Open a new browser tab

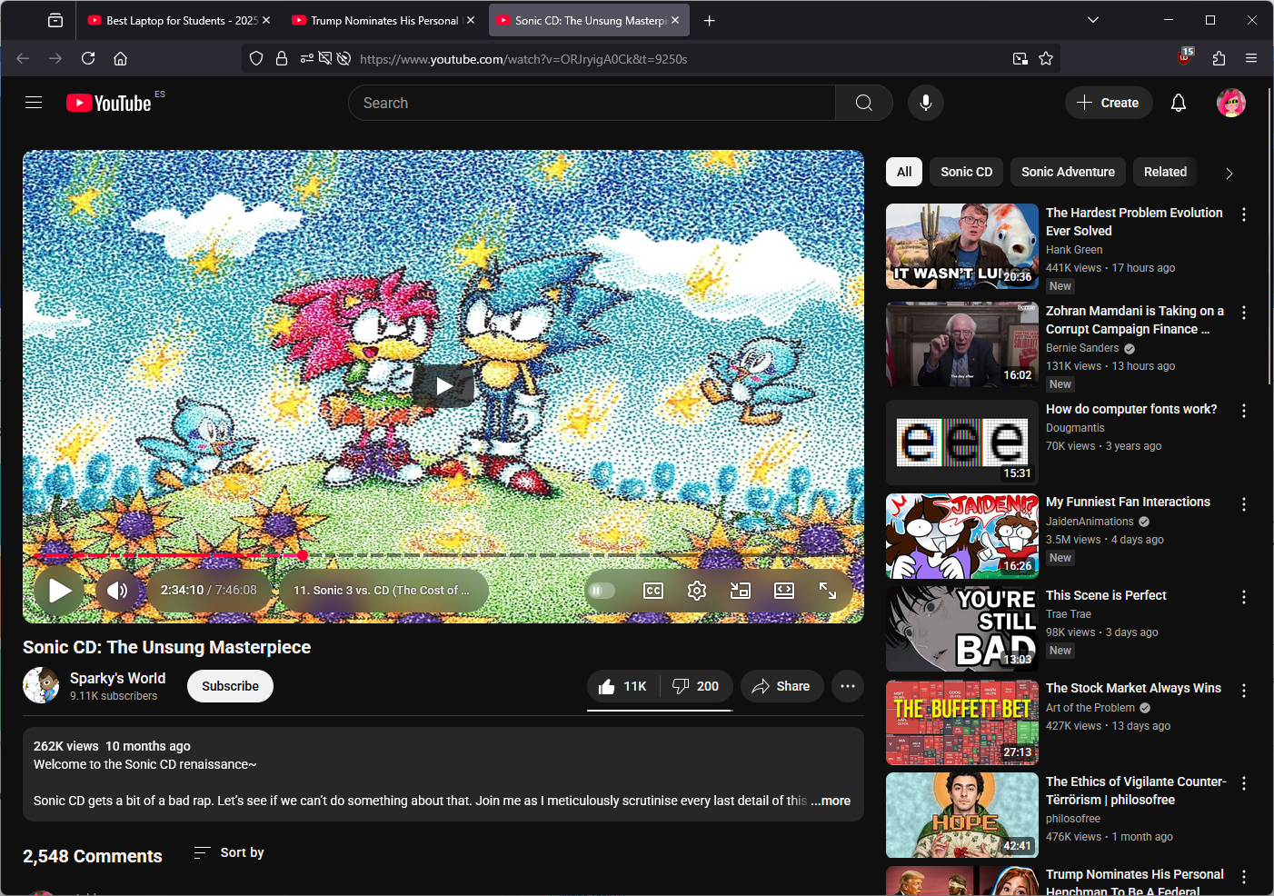[x=710, y=20]
